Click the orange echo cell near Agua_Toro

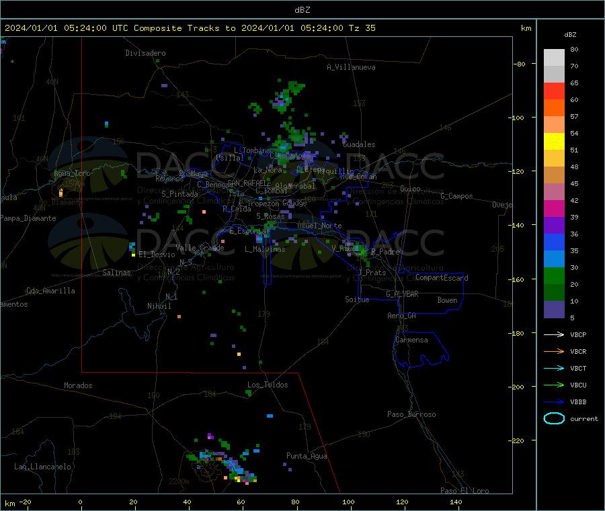[x=61, y=192]
